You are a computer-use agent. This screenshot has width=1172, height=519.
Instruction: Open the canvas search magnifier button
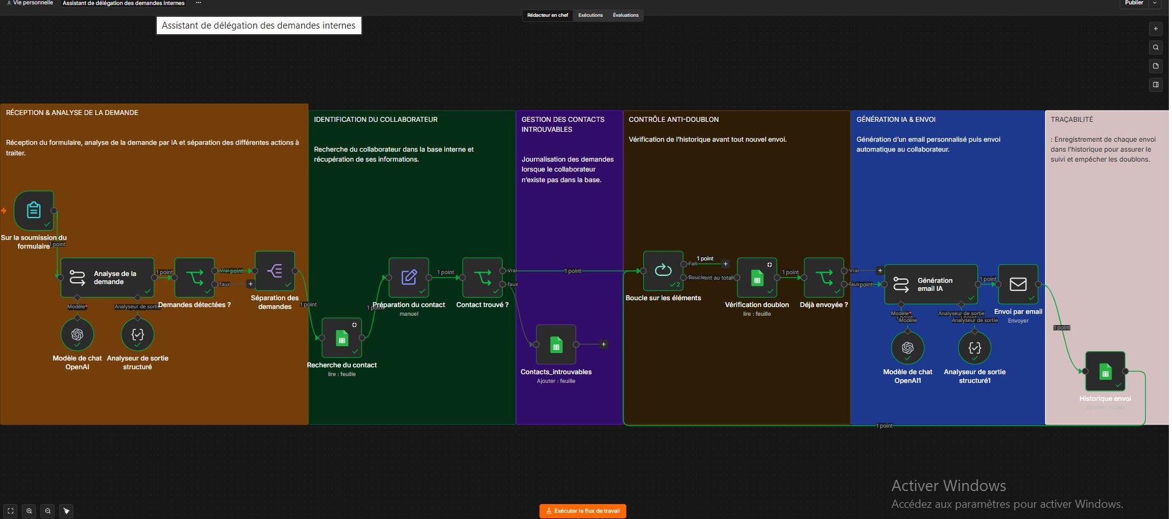(x=1156, y=47)
